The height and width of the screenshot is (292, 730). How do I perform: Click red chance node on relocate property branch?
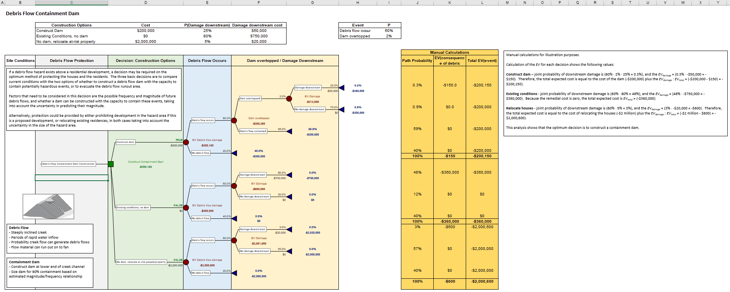[186, 262]
